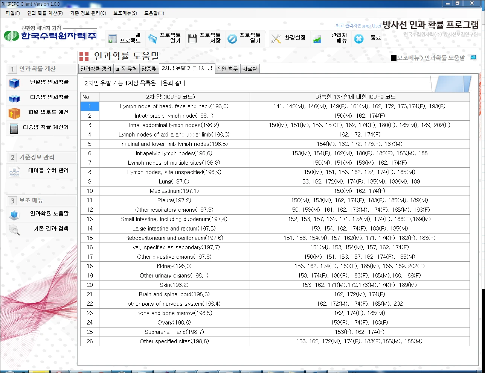The width and height of the screenshot is (485, 373).
Task: Select cell Skin(198.2)
Action: click(x=174, y=285)
